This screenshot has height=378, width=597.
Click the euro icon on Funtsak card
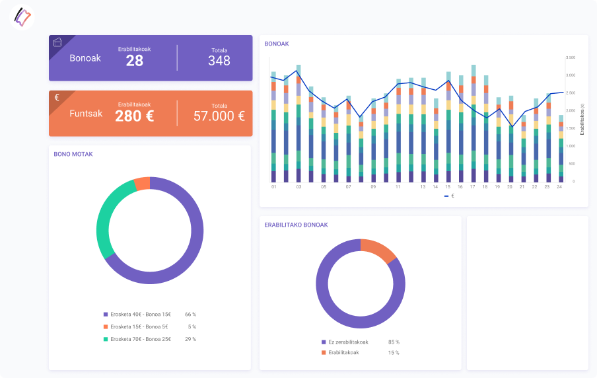(57, 97)
